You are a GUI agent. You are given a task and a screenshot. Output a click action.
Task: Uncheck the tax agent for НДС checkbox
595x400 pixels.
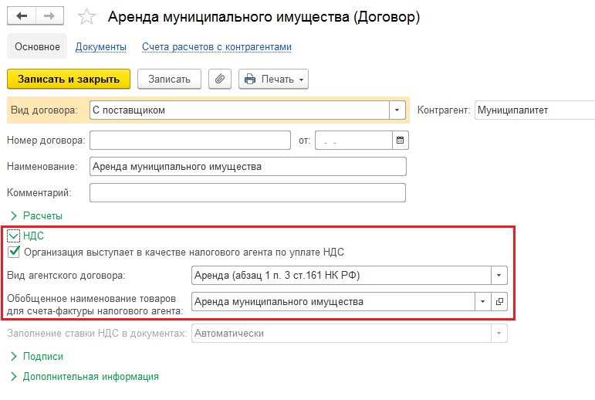tap(14, 252)
